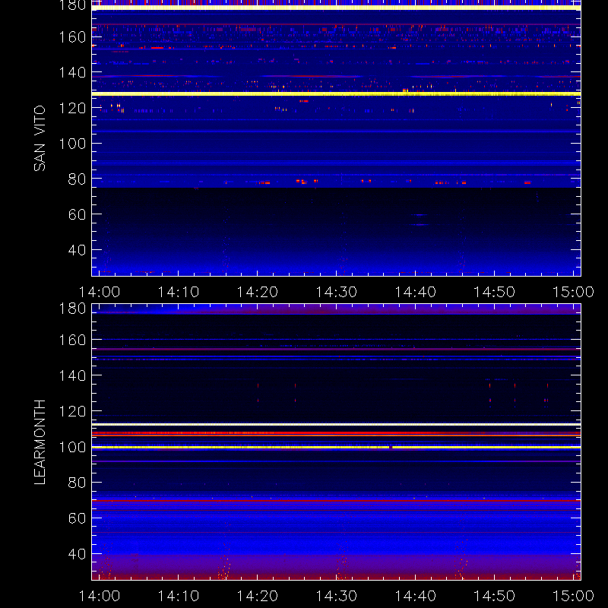
Task: Select the 14:30 tick label under San Vito plot
Action: pyautogui.click(x=336, y=292)
